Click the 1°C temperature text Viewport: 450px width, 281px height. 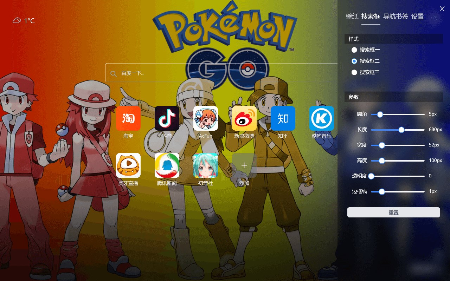(29, 21)
